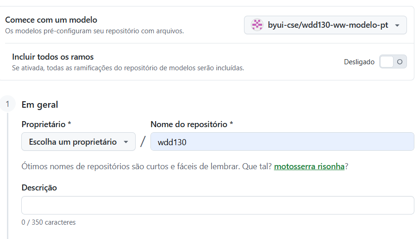This screenshot has width=419, height=239.
Task: Click the Em geral section heading
Action: click(40, 104)
